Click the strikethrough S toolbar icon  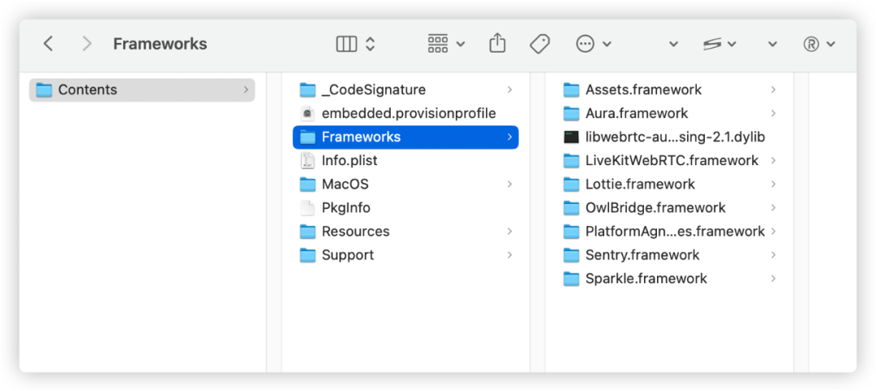712,45
